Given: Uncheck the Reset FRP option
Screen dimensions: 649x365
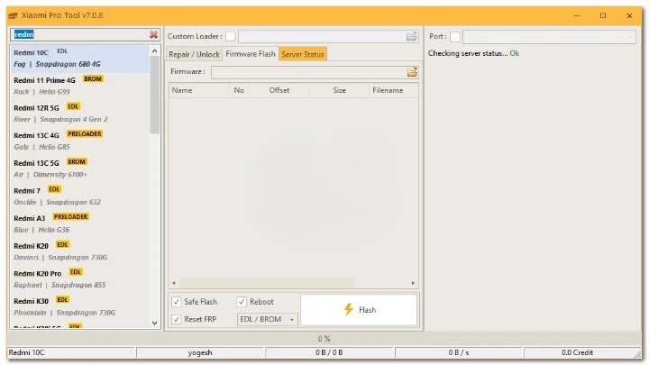Looking at the screenshot, I should click(x=177, y=319).
